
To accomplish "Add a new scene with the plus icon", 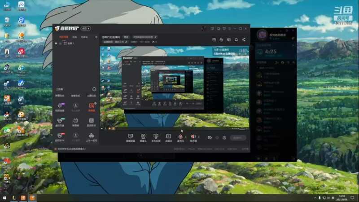I will (96, 37).
